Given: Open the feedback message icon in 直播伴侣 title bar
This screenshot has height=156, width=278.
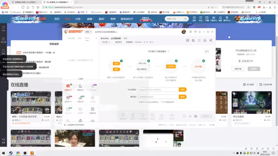Looking at the screenshot, I should (190, 32).
